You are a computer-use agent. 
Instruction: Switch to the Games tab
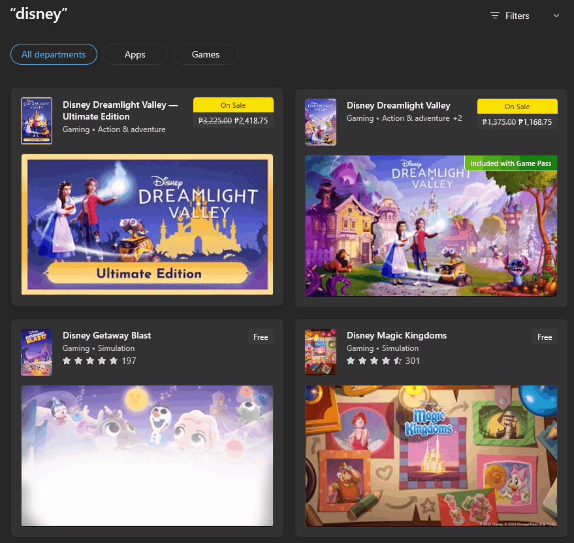(205, 54)
